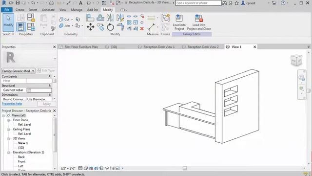Click the Help question mark icon
The height and width of the screenshot is (176, 312).
click(283, 3)
